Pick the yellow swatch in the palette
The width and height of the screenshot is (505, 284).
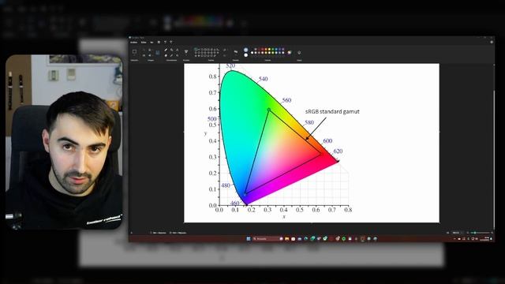pyautogui.click(x=269, y=49)
